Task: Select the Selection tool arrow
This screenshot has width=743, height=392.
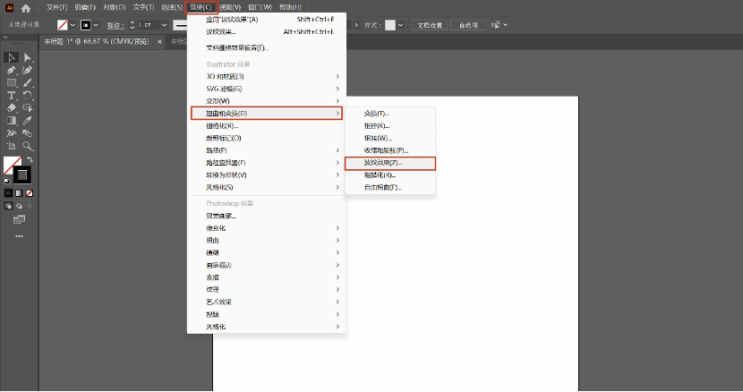Action: (12, 58)
